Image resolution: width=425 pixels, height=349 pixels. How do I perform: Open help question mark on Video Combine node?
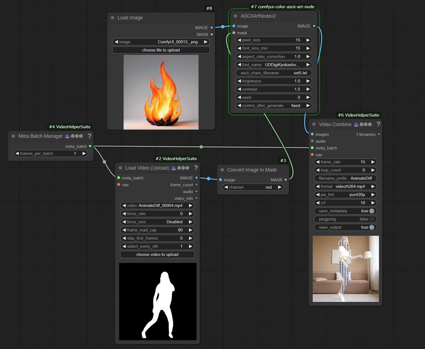pos(378,124)
